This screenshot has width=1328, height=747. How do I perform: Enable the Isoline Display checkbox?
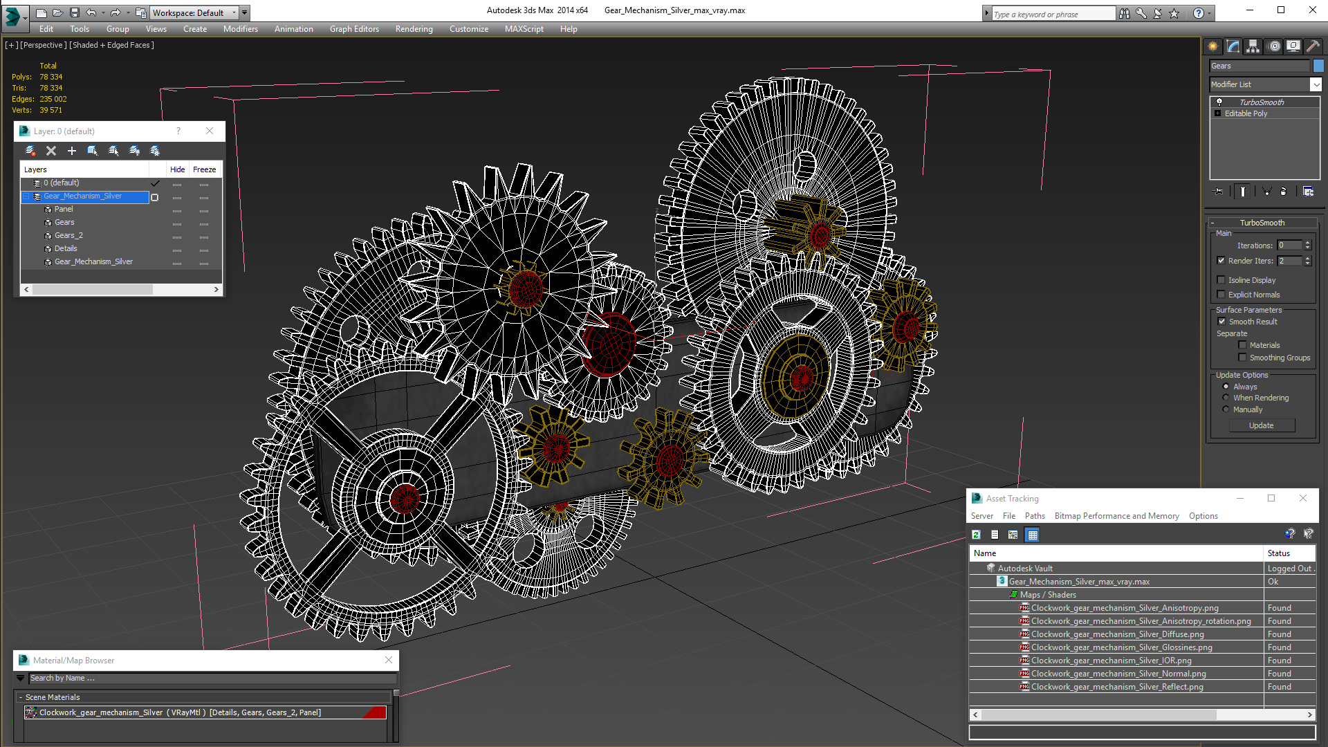tap(1221, 279)
